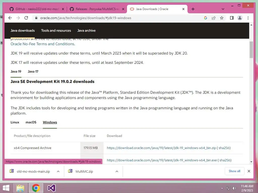This screenshot has width=258, height=193.
Task: Share this page using the share icon
Action: click(214, 18)
